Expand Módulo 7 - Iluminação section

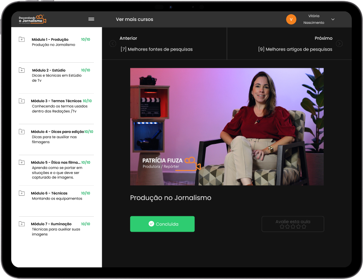click(22, 224)
